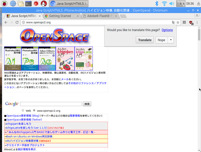Click the After Effects Ae book cover
The width and height of the screenshot is (201, 152).
(47, 58)
